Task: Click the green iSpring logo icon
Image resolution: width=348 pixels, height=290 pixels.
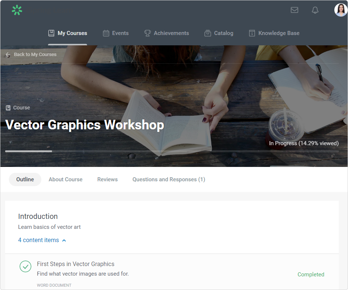Action: 17,10
